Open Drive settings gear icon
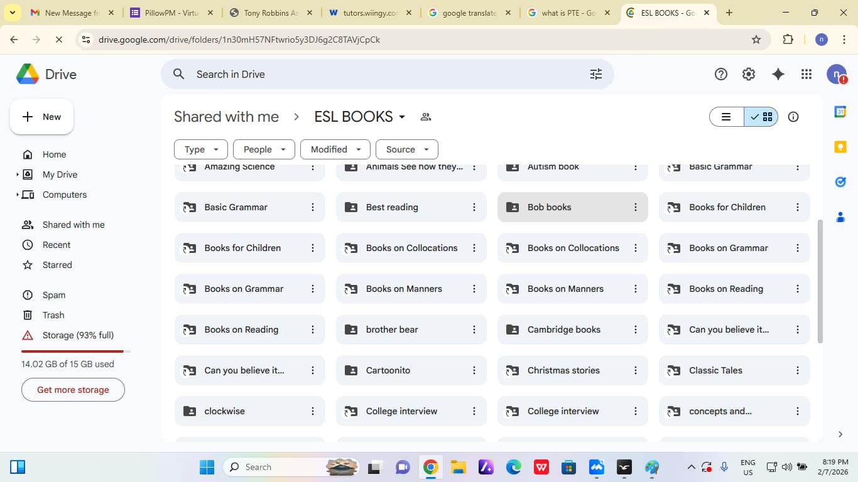858x482 pixels. click(749, 73)
